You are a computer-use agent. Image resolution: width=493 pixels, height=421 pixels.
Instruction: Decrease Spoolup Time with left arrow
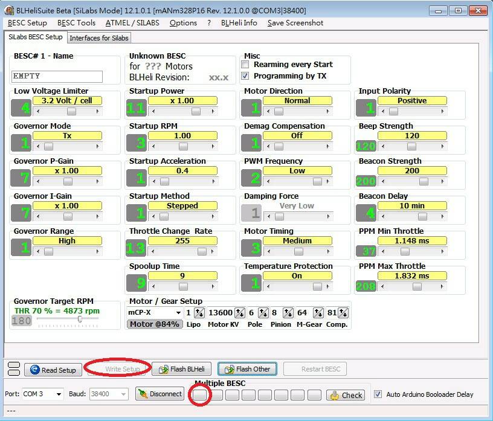tap(153, 286)
